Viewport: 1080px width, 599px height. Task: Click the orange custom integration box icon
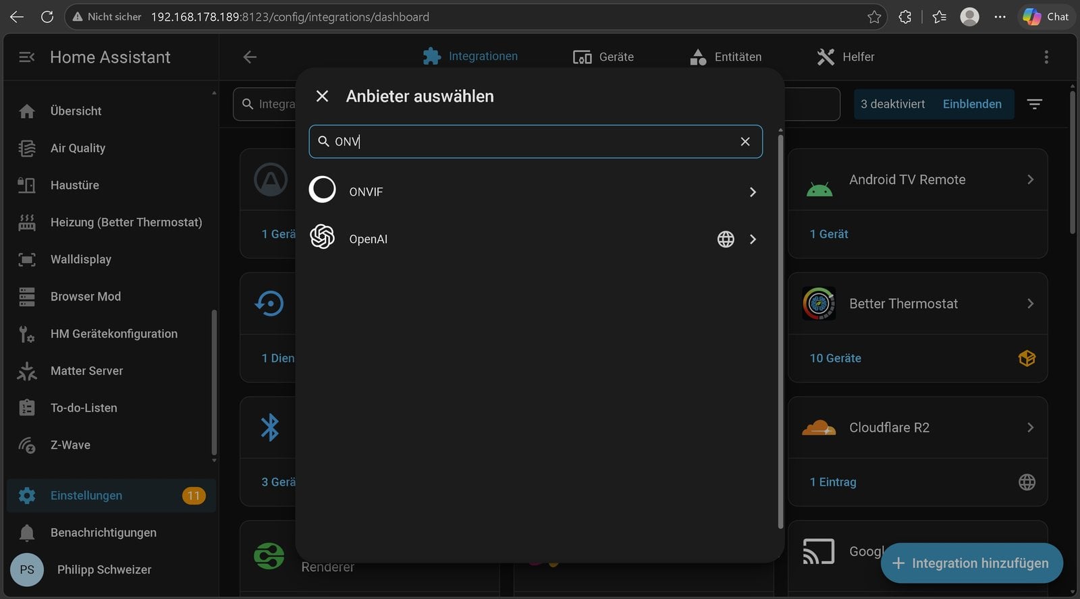coord(1027,358)
